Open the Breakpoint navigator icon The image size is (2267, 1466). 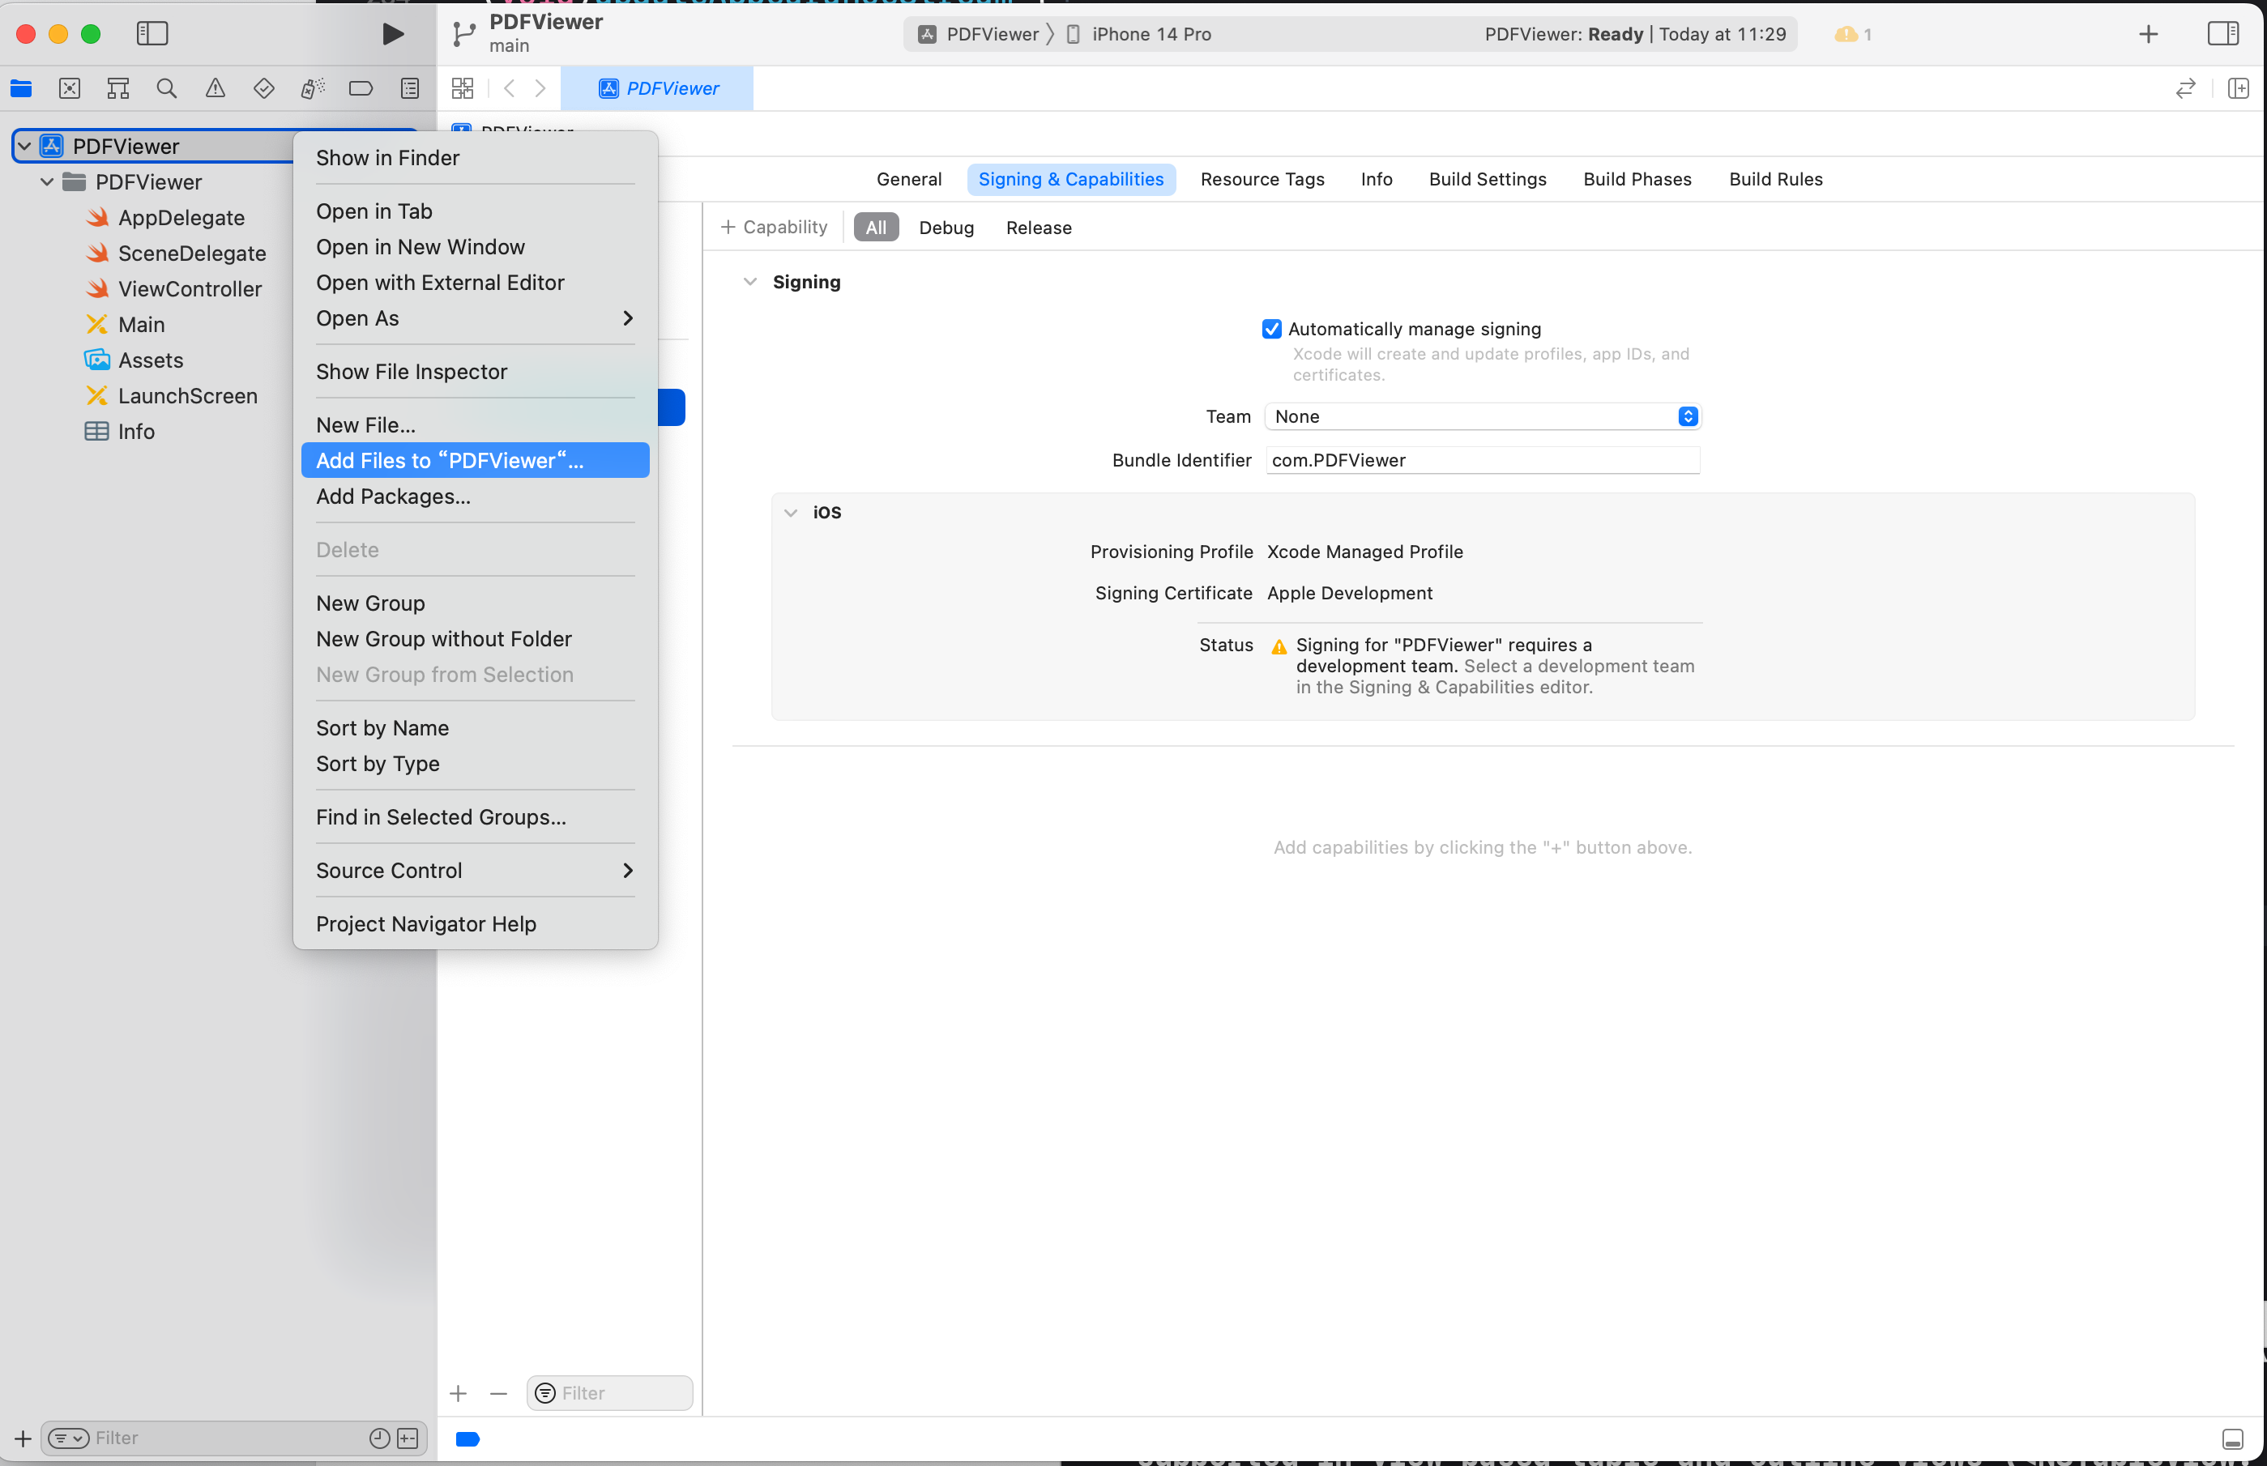[x=361, y=88]
